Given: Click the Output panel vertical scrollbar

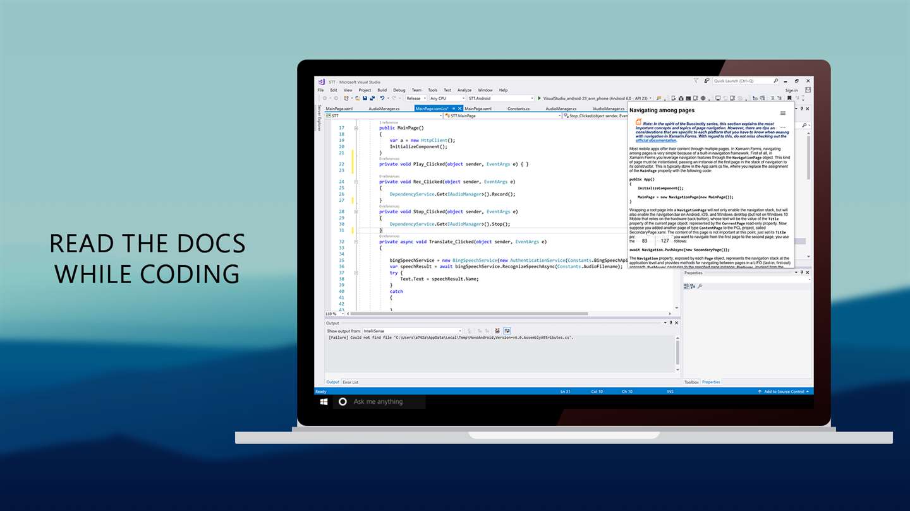Looking at the screenshot, I should click(x=677, y=353).
